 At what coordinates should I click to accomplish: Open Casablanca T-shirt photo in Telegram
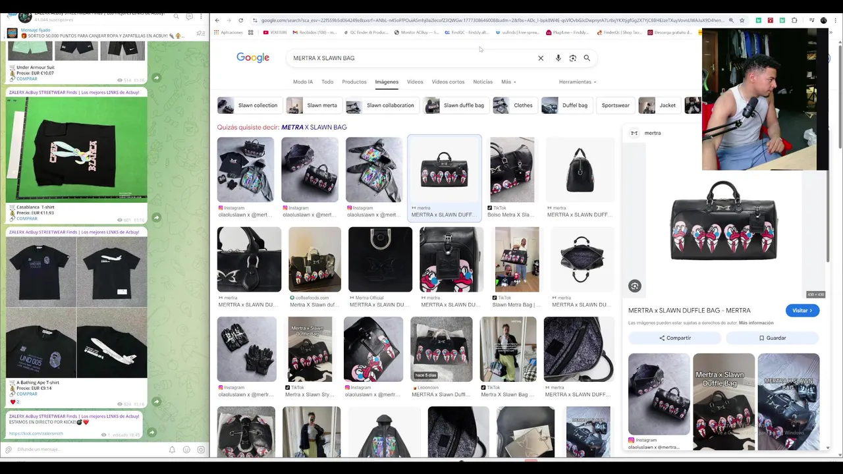click(76, 149)
